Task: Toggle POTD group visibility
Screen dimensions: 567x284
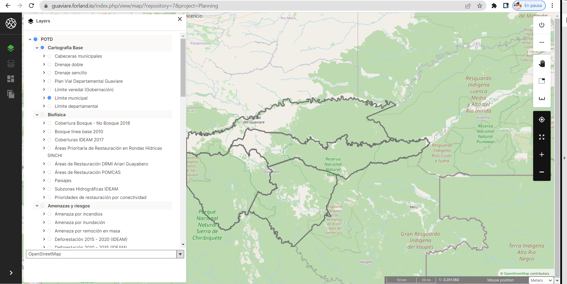Action: tap(35, 39)
